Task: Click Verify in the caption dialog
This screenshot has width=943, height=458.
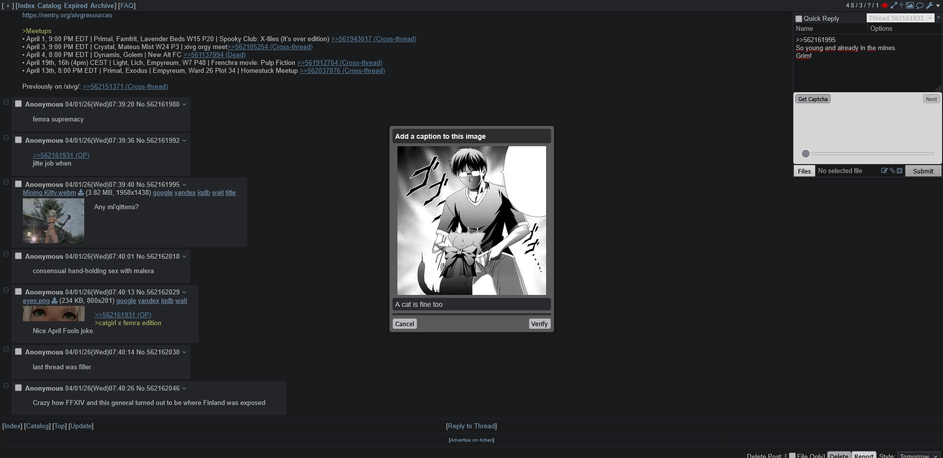Action: tap(539, 324)
